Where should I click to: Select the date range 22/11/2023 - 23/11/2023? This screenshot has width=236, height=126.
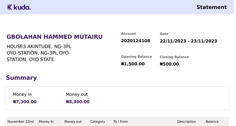[x=188, y=41]
